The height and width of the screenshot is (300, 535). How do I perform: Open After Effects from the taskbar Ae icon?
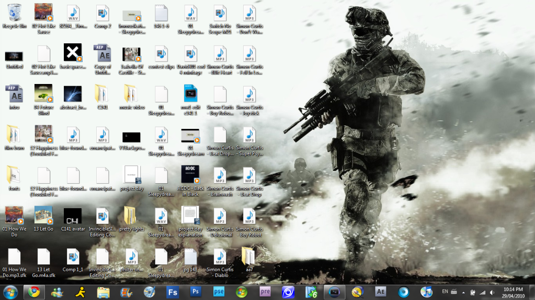click(380, 292)
